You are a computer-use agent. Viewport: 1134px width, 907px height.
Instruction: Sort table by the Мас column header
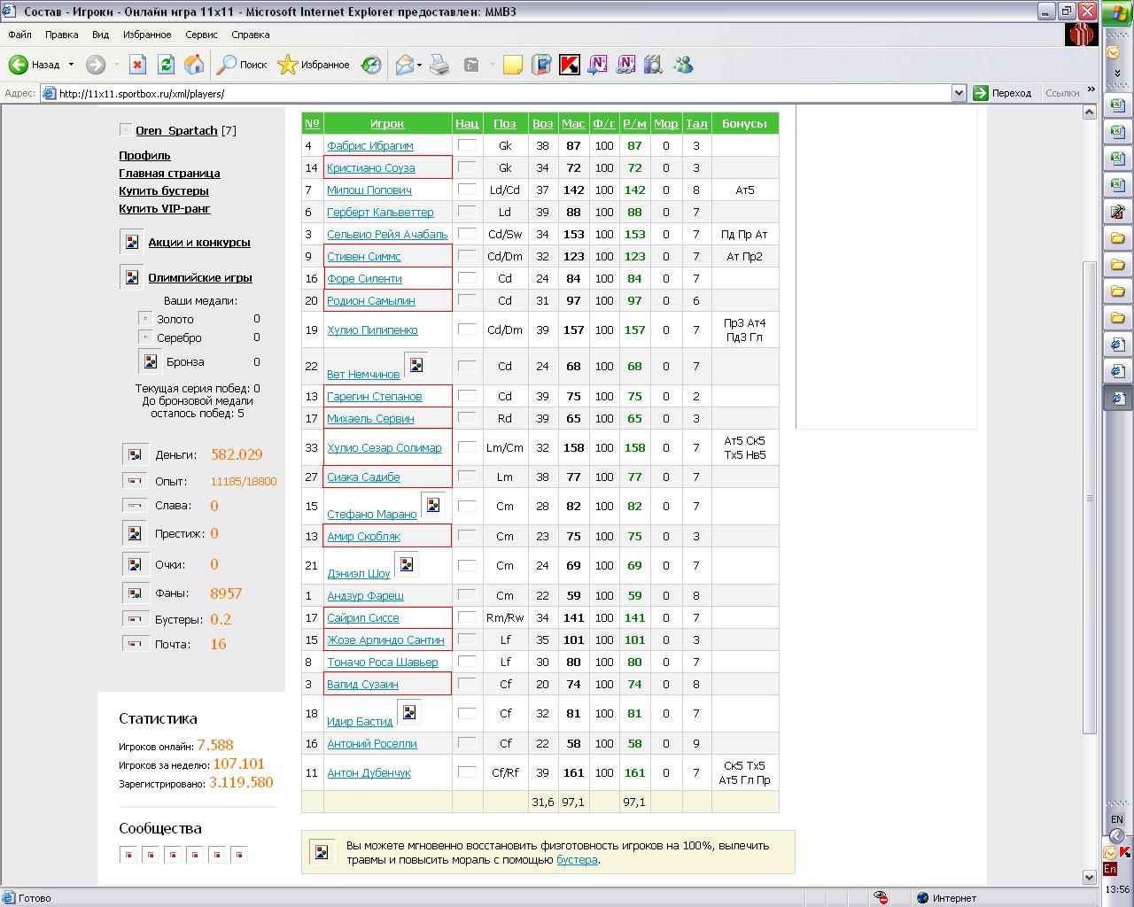573,124
